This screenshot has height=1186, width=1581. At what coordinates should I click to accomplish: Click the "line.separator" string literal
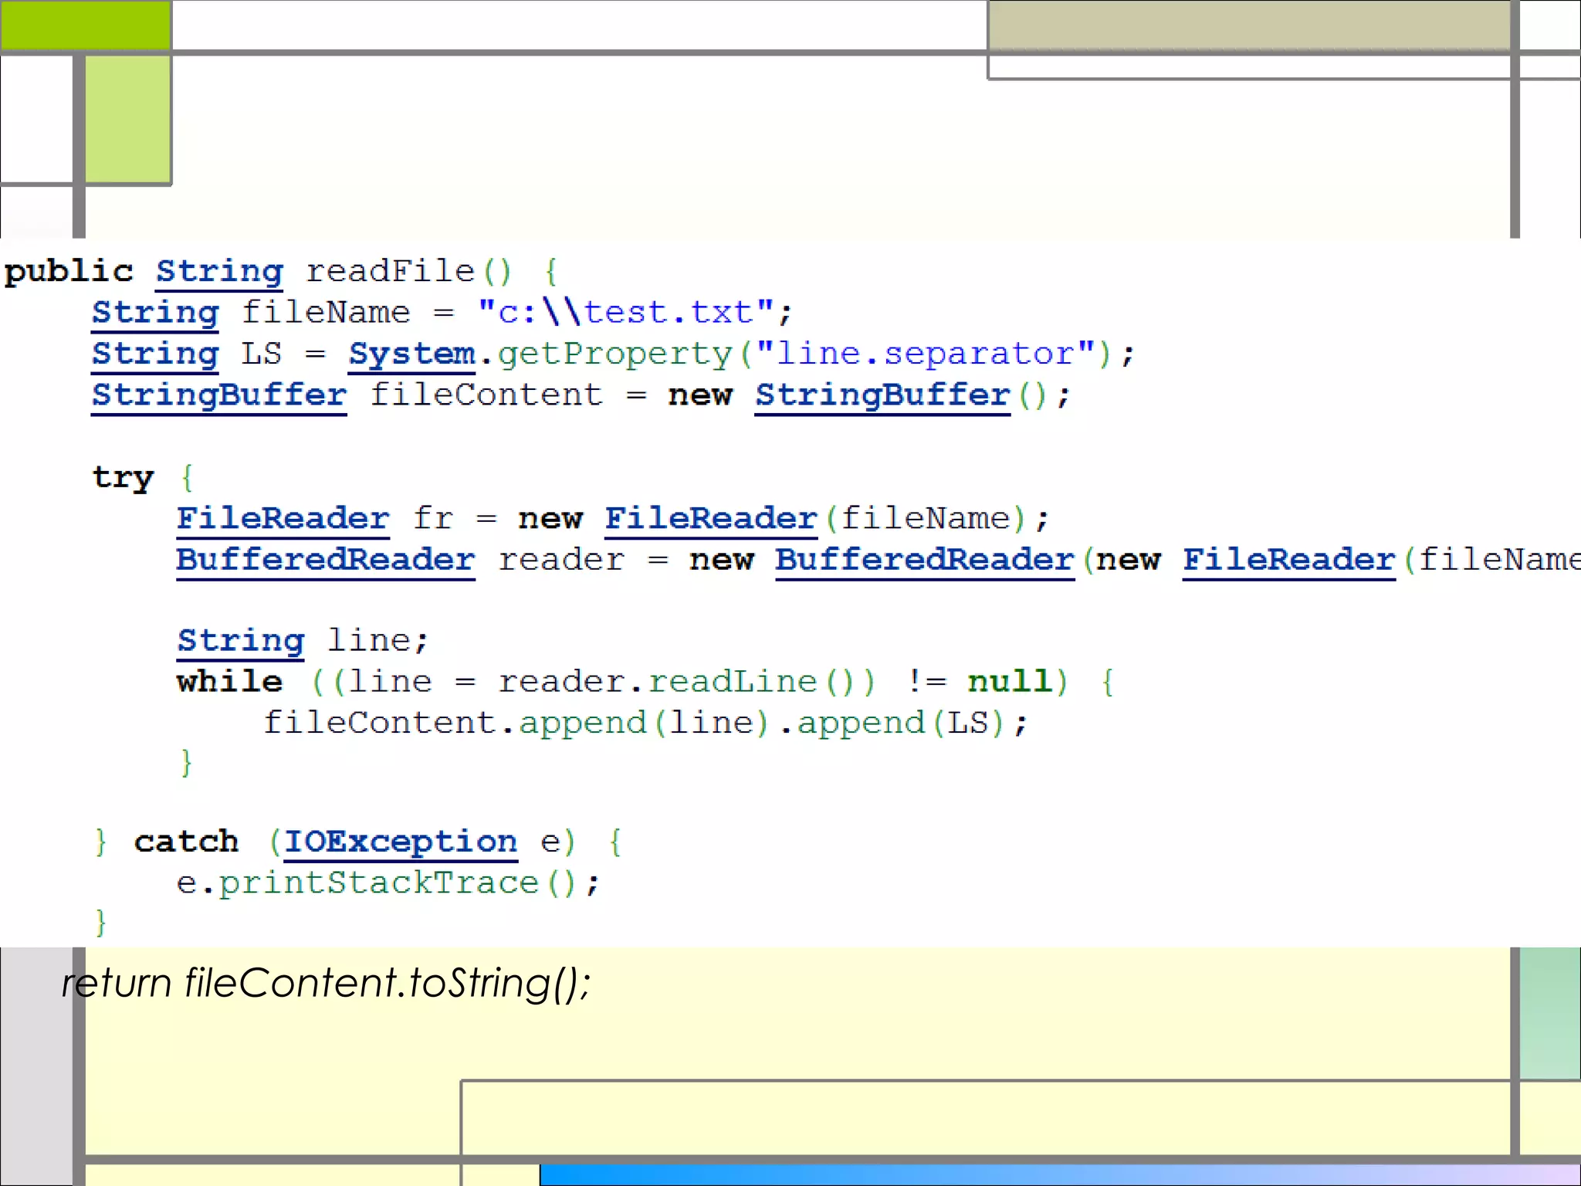[x=926, y=354]
